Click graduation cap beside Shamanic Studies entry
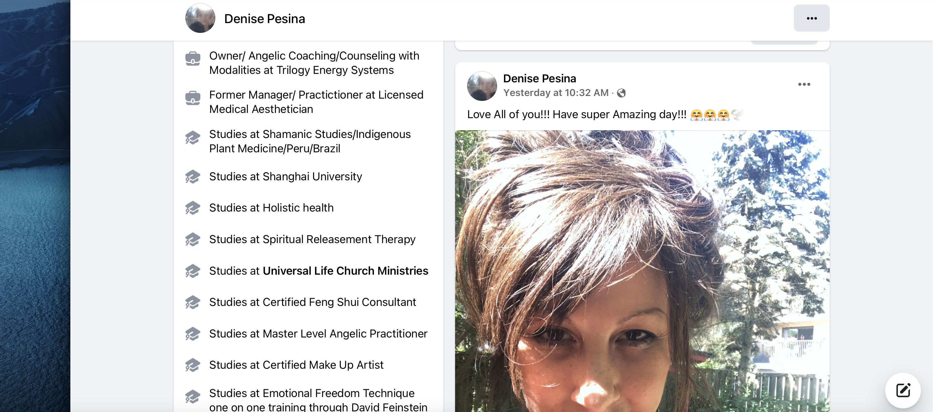933x412 pixels. 193,137
